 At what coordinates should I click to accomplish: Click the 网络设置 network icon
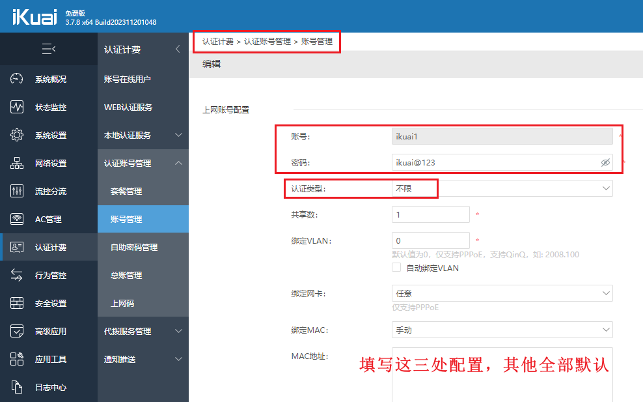click(x=17, y=163)
